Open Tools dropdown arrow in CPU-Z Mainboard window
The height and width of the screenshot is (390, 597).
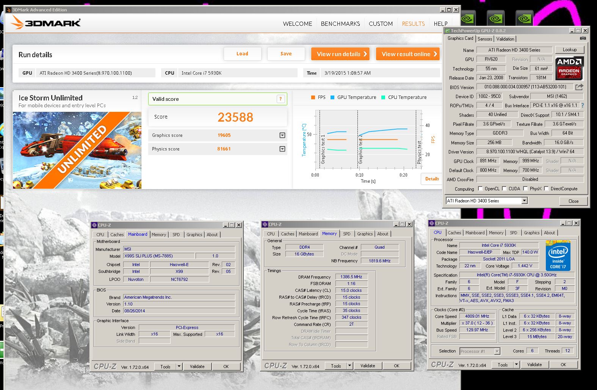(179, 367)
